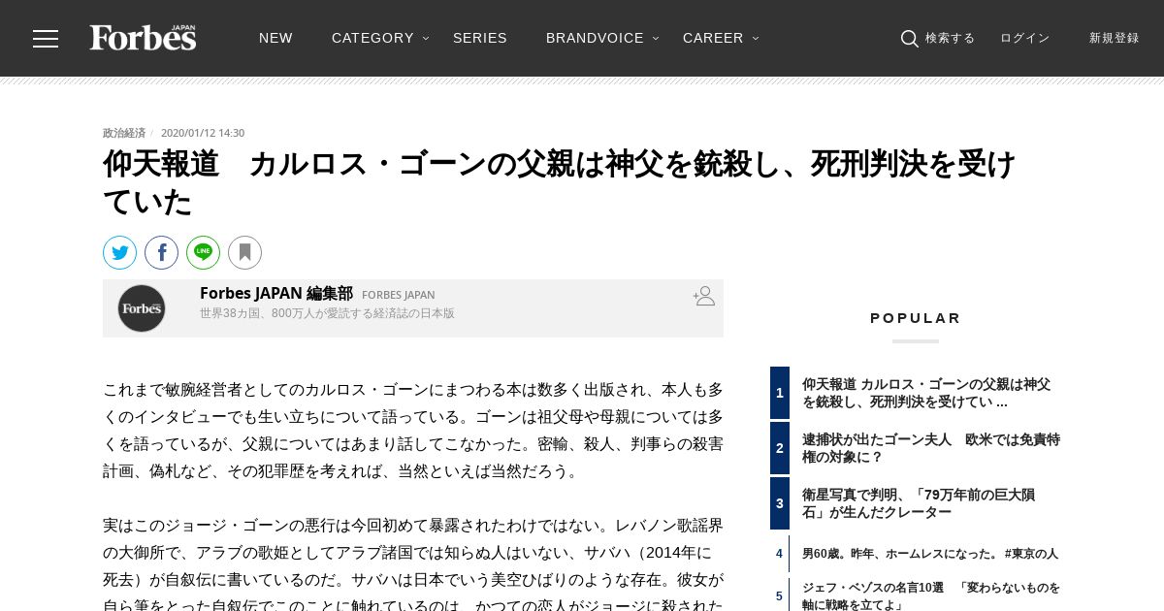Image resolution: width=1164 pixels, height=611 pixels.
Task: Click the rank number 2 badge
Action: [x=780, y=448]
